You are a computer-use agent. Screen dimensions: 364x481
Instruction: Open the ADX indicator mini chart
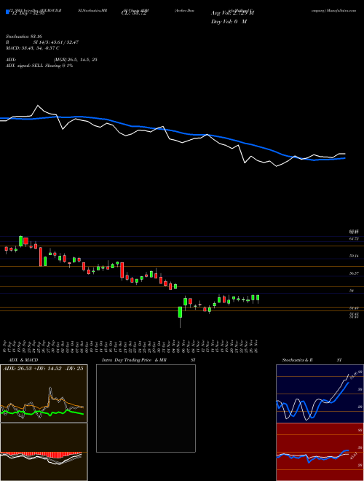[44, 394]
